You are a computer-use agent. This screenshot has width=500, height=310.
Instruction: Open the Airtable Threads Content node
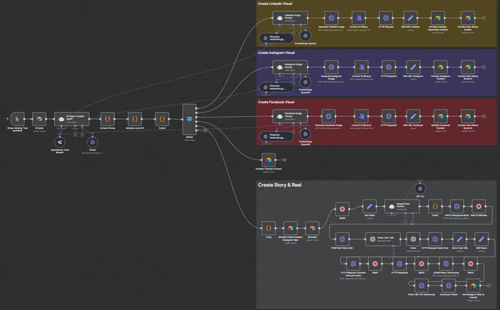268,159
